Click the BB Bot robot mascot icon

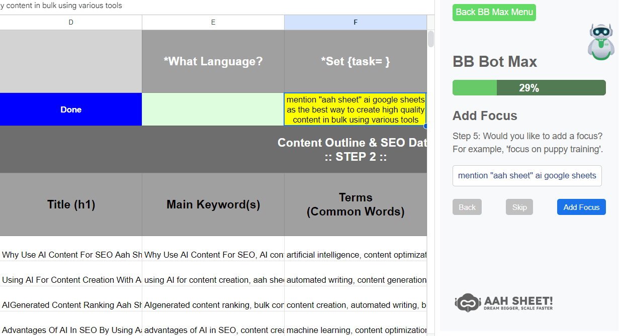point(601,42)
